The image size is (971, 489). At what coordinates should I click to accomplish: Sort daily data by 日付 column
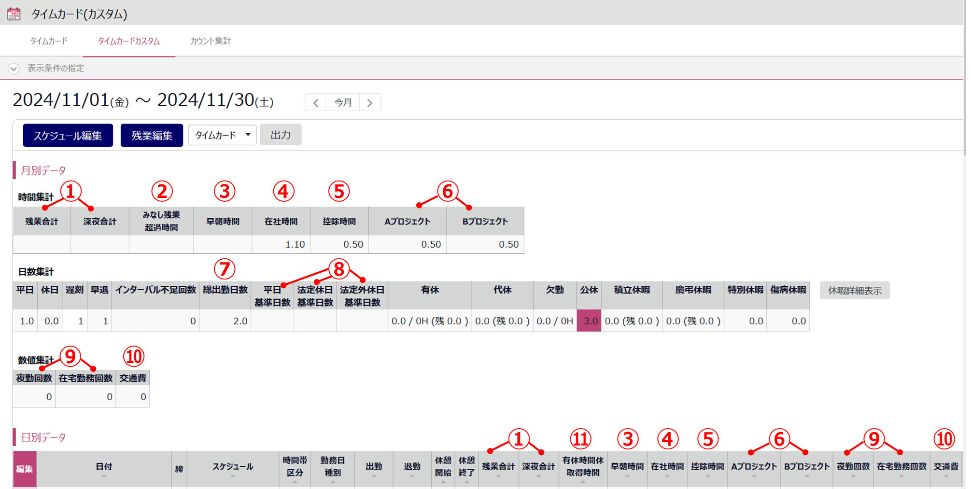[104, 468]
